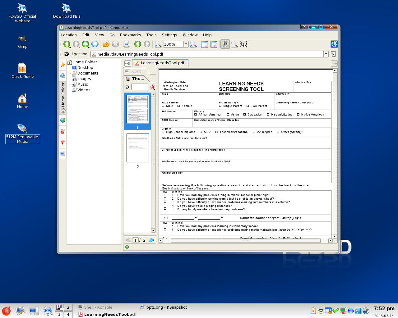The height and width of the screenshot is (318, 398).
Task: Zoom out with the magnifier minus icon
Action: coord(193,44)
